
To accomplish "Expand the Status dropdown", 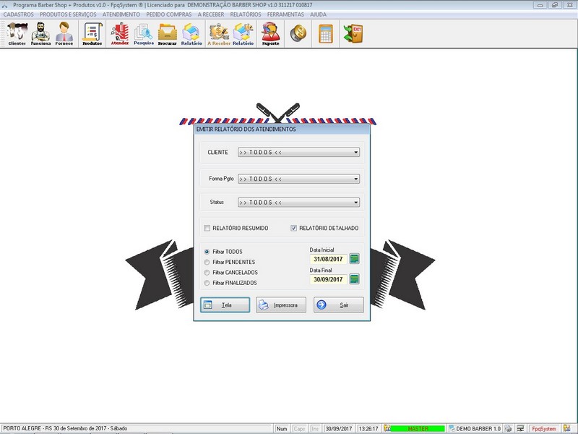I will click(x=355, y=203).
